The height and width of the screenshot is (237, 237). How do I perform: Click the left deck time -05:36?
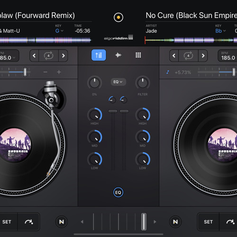point(82,31)
